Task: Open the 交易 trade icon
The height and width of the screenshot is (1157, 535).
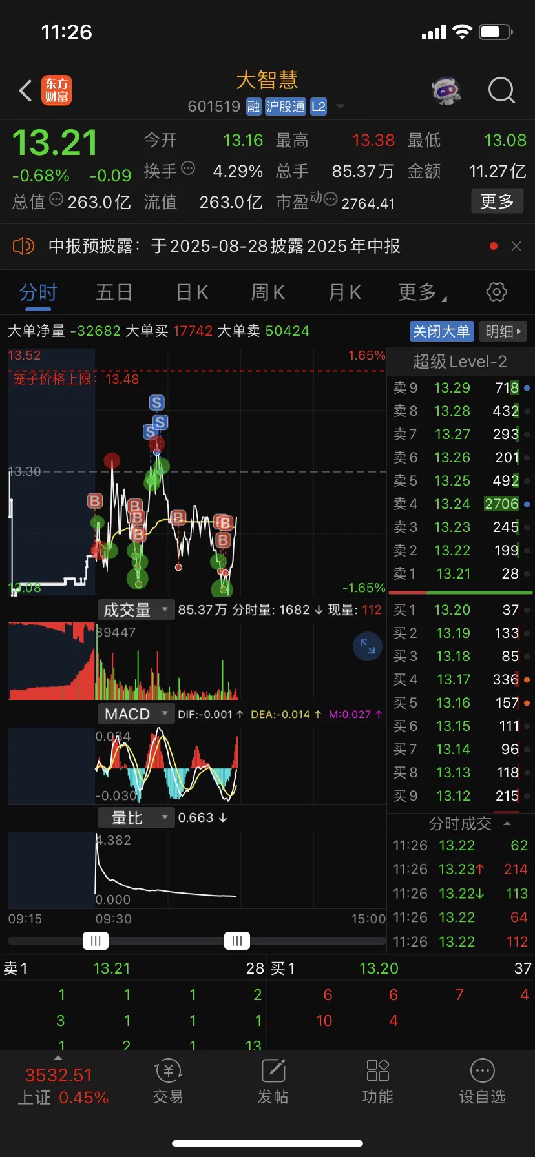Action: pos(168,1082)
